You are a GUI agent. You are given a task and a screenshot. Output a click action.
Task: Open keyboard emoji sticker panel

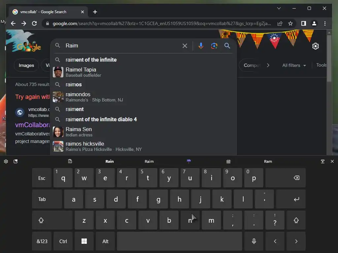pos(16,161)
